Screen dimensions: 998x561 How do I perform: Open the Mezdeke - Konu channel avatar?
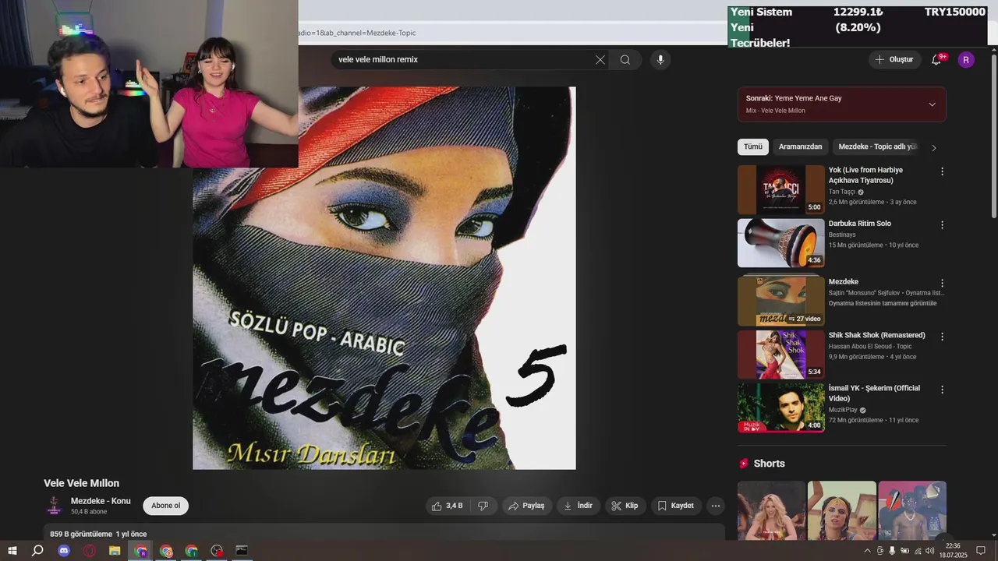click(54, 506)
